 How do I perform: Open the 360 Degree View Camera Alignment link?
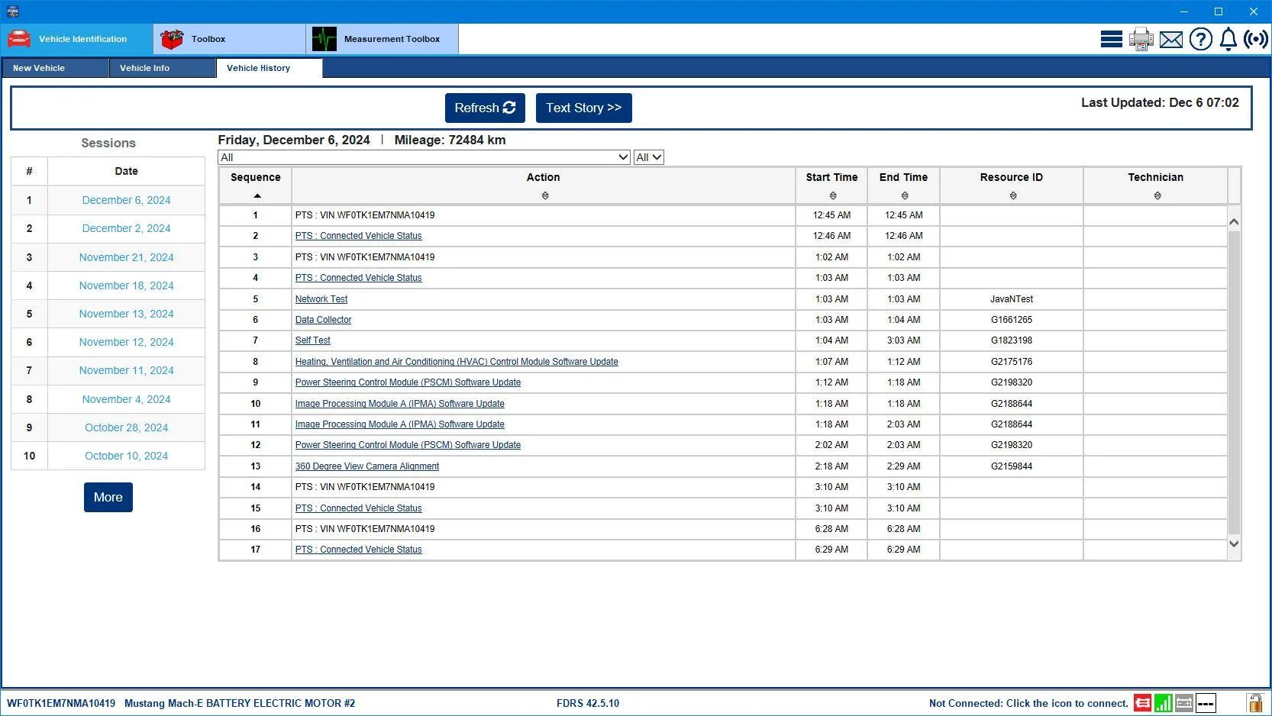point(367,466)
